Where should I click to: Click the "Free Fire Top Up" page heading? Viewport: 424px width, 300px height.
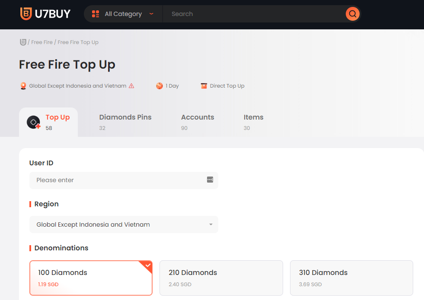point(67,65)
